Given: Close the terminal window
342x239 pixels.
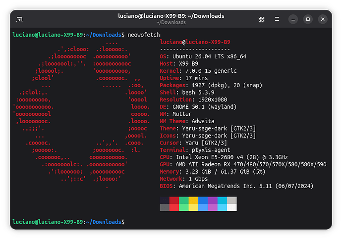Looking at the screenshot, I should coord(323,19).
